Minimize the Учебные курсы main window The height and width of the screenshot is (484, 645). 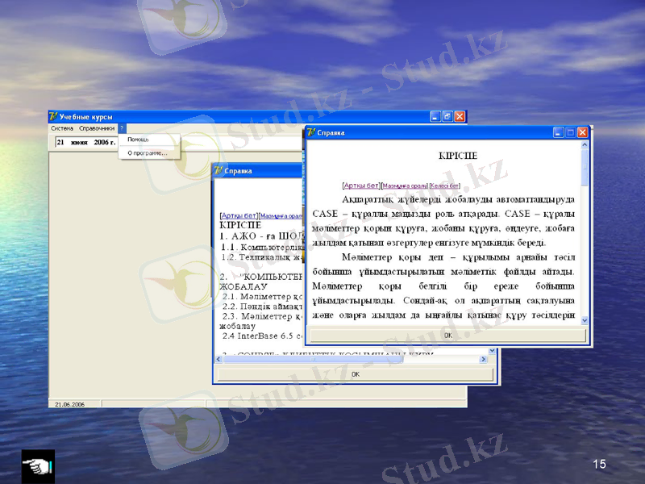[435, 117]
